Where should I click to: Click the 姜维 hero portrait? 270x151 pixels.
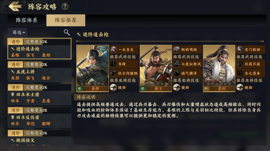coord(92,68)
